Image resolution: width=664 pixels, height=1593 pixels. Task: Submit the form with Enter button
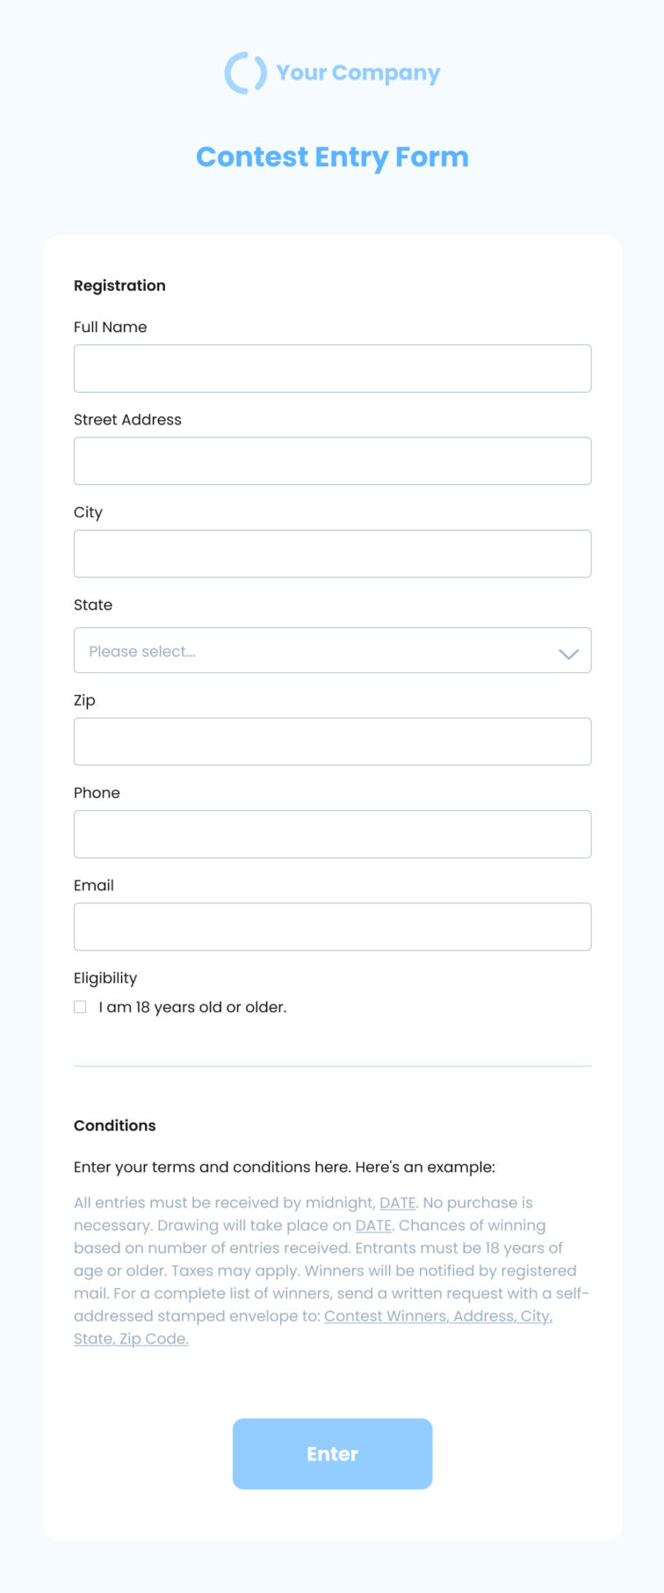tap(332, 1454)
